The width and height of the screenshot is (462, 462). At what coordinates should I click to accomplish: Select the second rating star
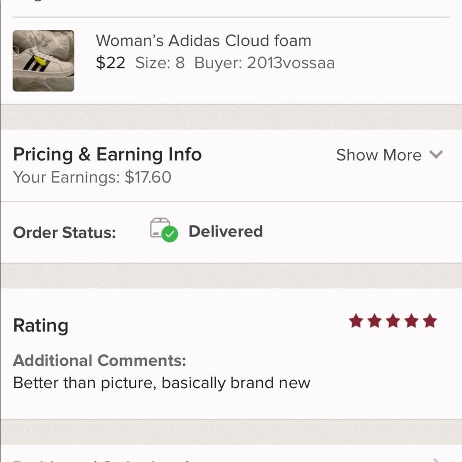click(x=375, y=321)
